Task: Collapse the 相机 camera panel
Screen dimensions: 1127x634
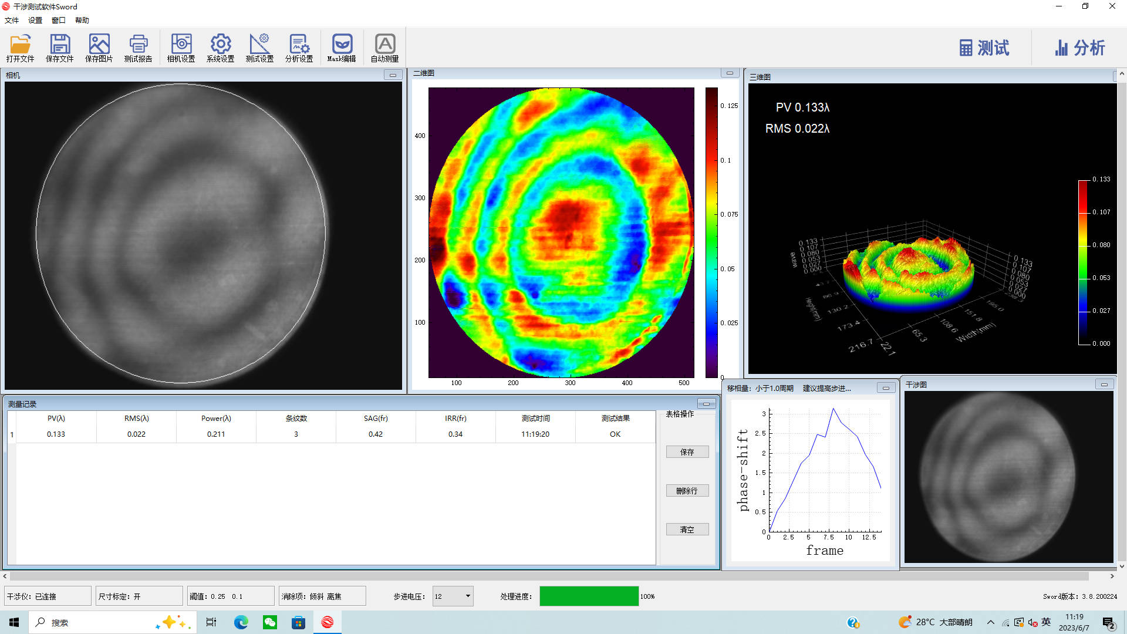Action: pyautogui.click(x=393, y=75)
